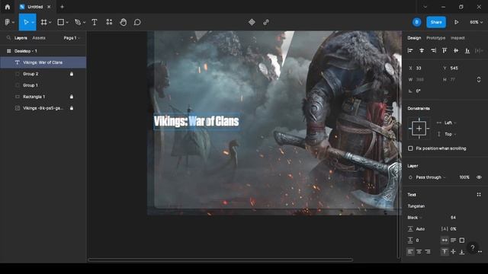Select the Text tool

pyautogui.click(x=95, y=22)
